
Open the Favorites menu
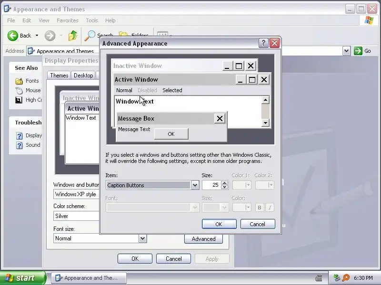click(x=68, y=20)
